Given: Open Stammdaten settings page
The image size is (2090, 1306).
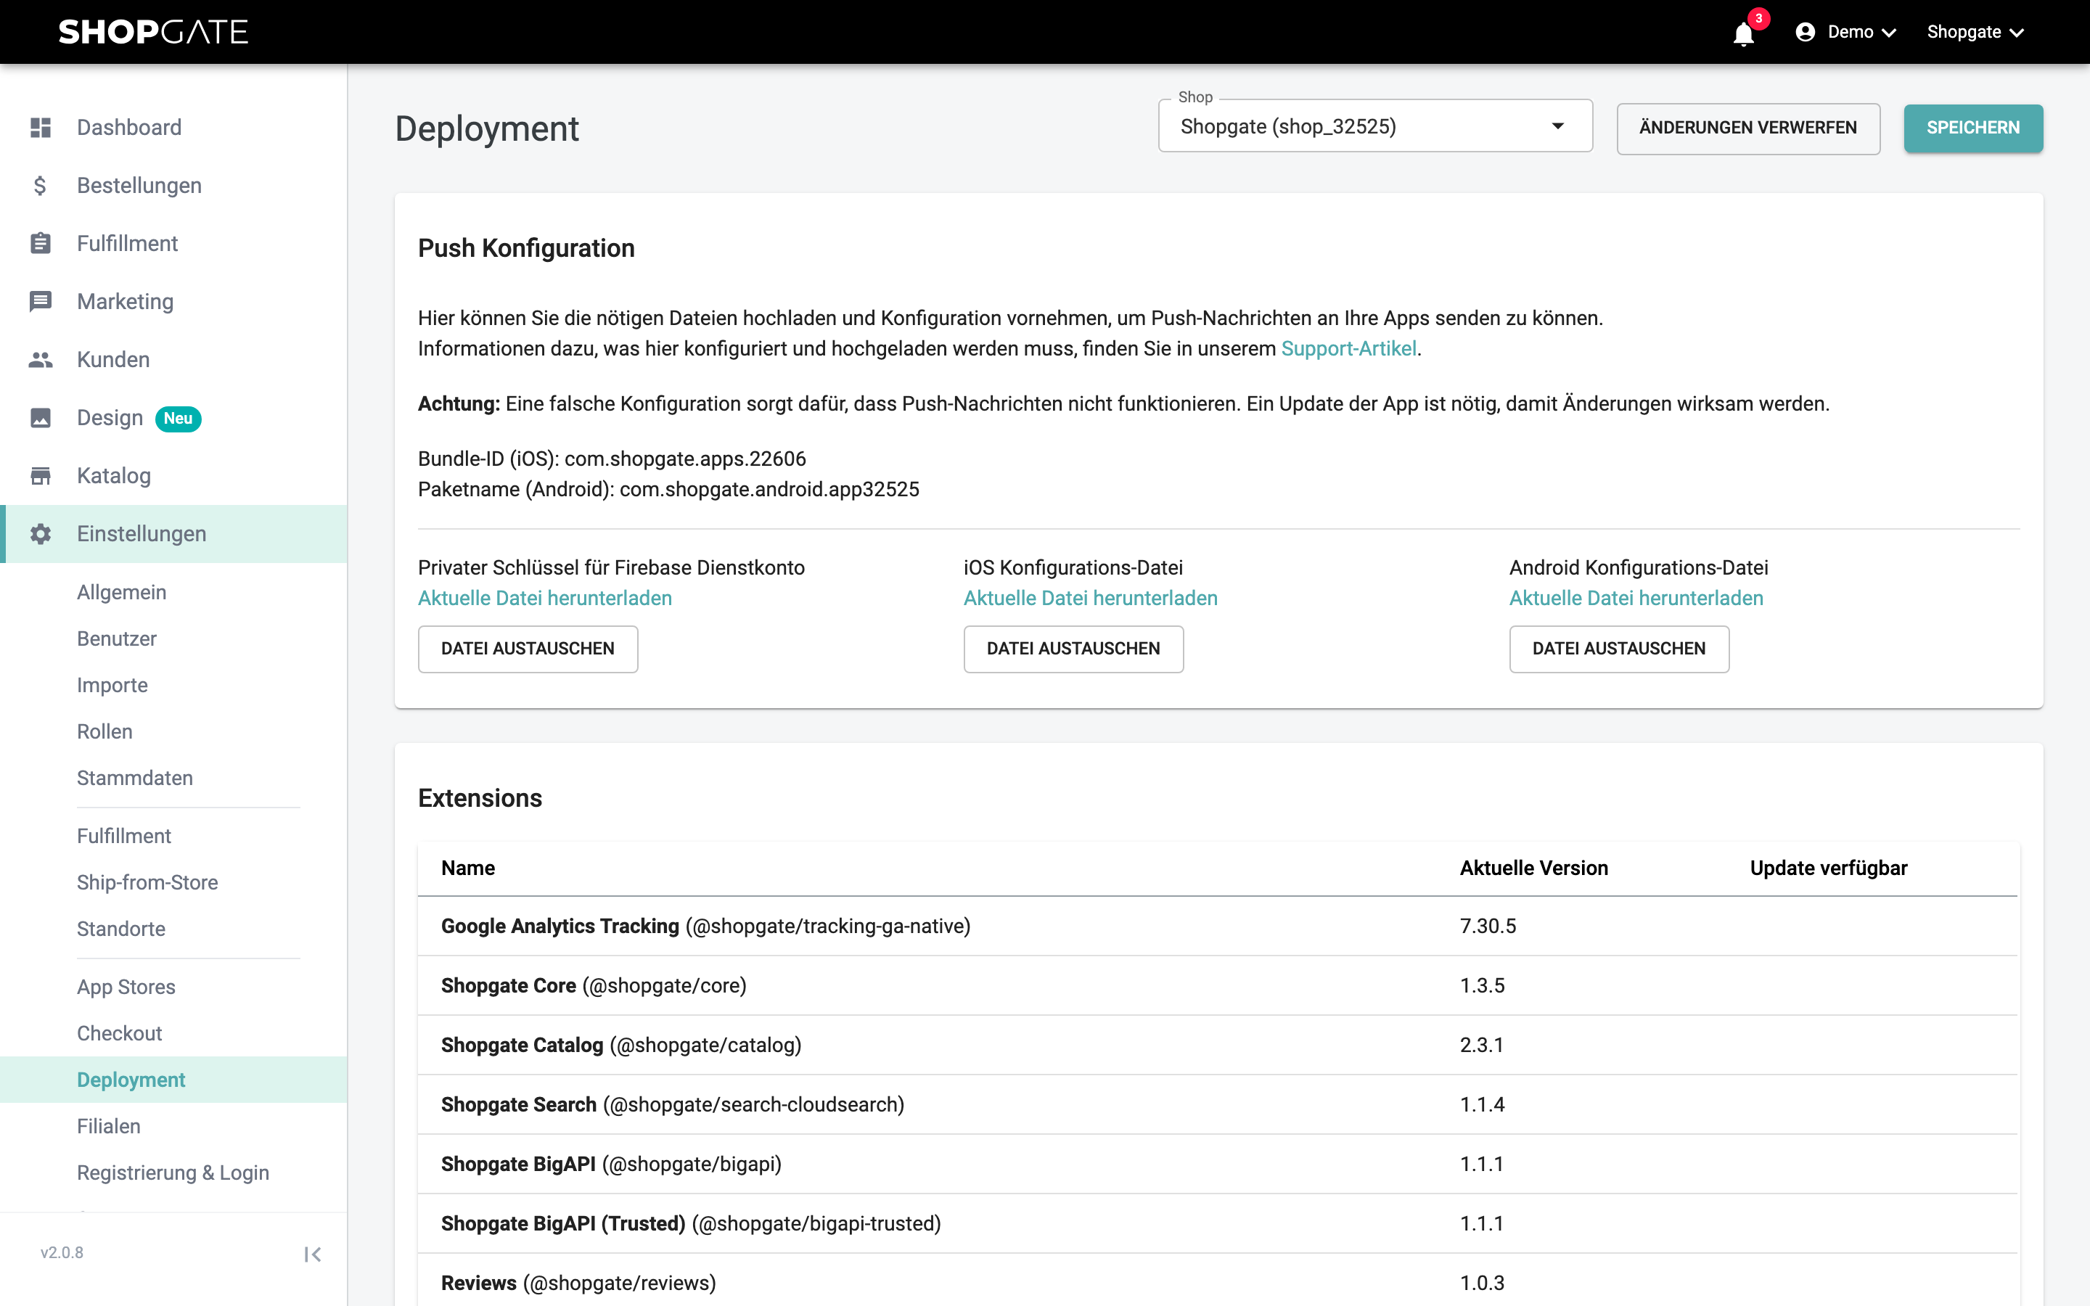Looking at the screenshot, I should click(135, 779).
